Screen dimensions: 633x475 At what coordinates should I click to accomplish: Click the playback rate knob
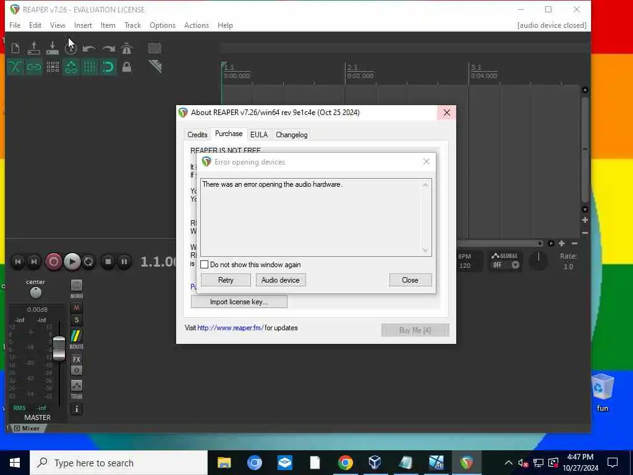(538, 260)
